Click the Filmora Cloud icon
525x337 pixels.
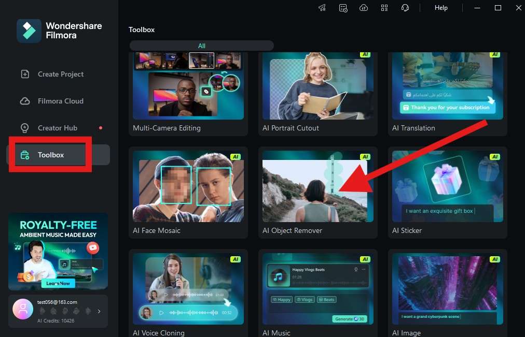point(25,101)
